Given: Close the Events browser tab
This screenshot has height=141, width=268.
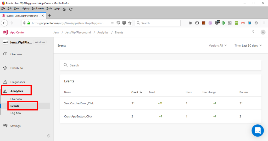Looking at the screenshot, I should (x=43, y=15).
